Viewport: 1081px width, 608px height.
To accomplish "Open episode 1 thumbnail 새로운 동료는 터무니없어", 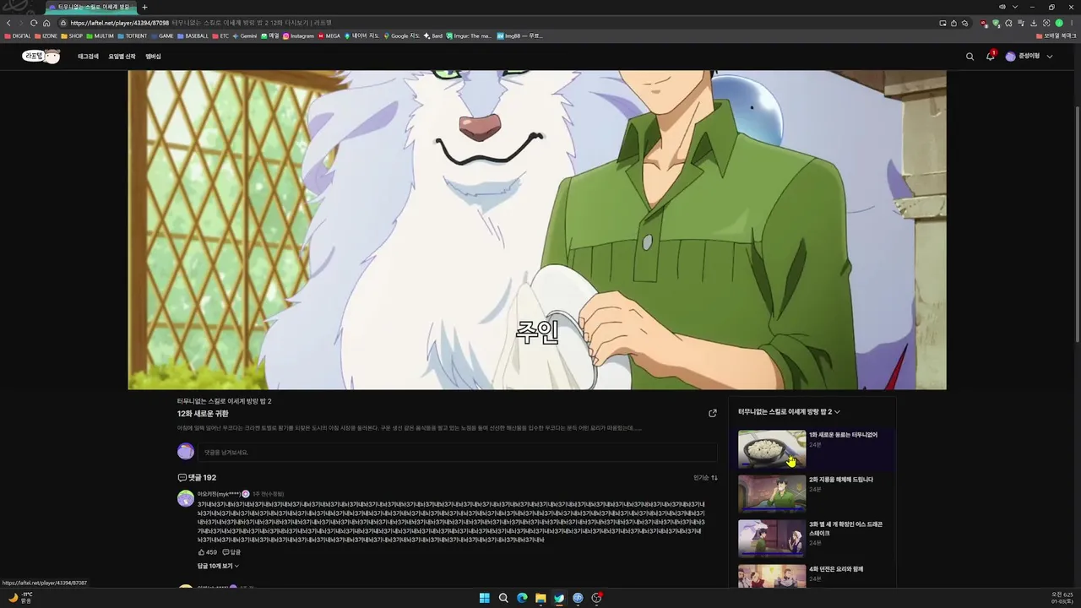I will [x=772, y=449].
